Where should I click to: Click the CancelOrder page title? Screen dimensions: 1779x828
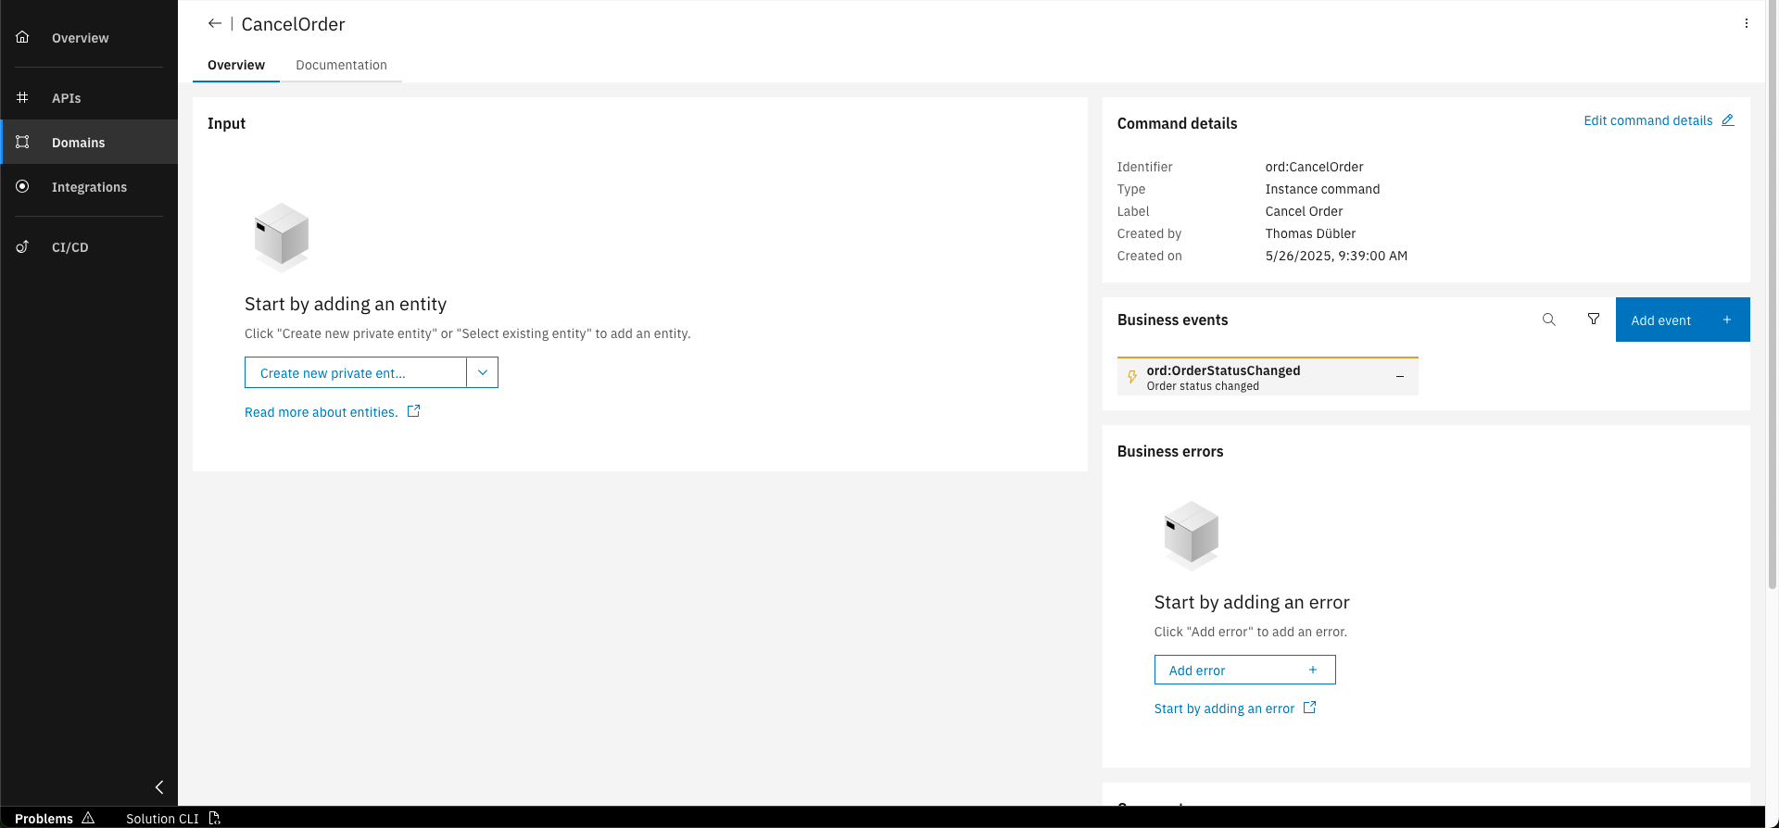[293, 24]
